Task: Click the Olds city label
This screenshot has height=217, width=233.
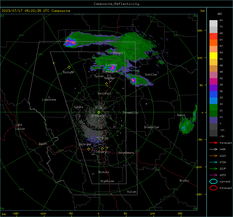Action: point(99,108)
